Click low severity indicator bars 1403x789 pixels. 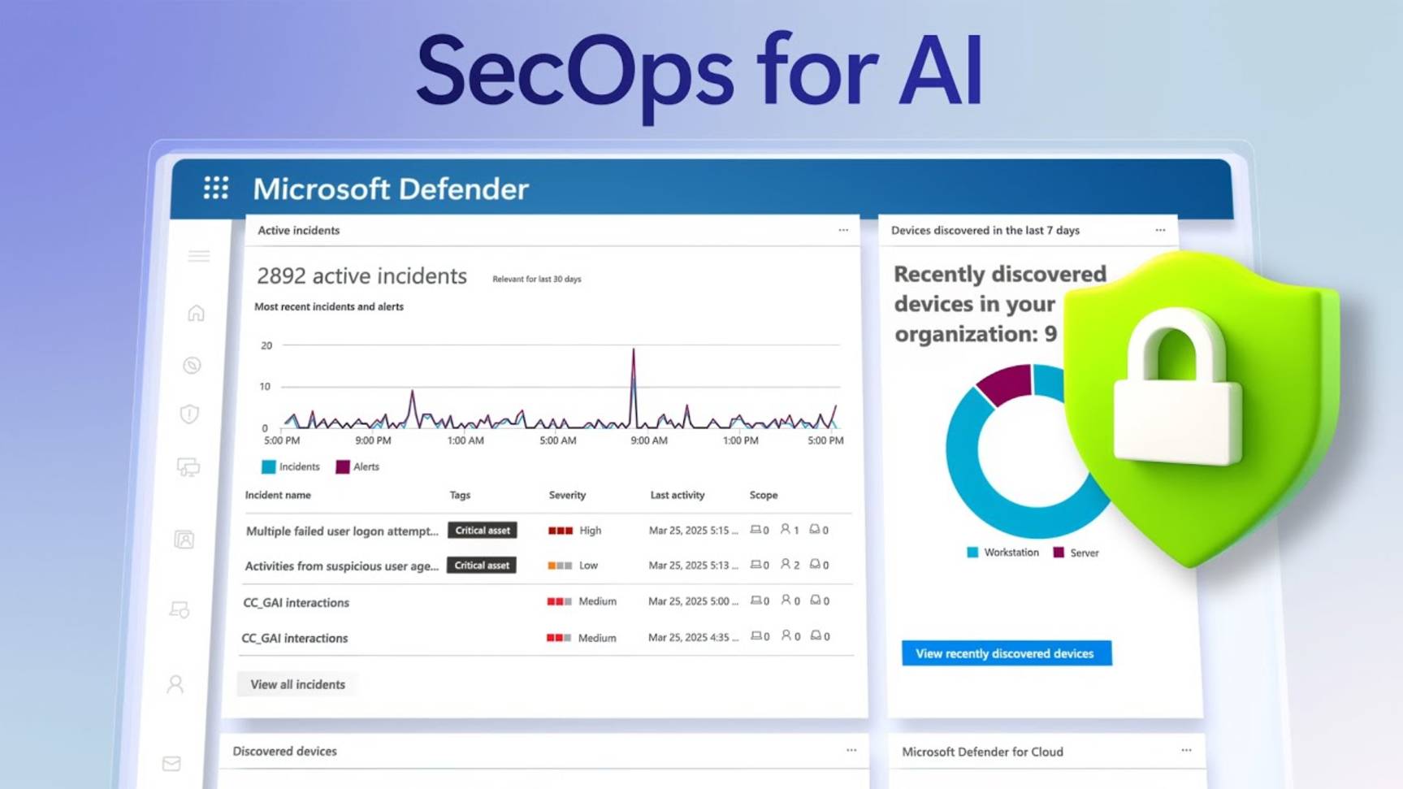coord(560,566)
